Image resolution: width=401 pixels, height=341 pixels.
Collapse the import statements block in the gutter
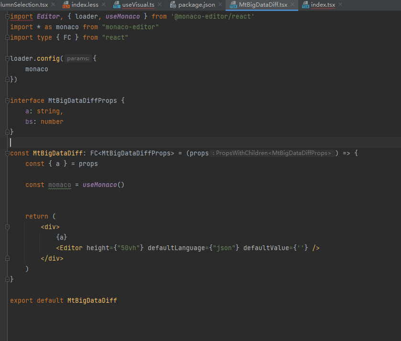(7, 16)
